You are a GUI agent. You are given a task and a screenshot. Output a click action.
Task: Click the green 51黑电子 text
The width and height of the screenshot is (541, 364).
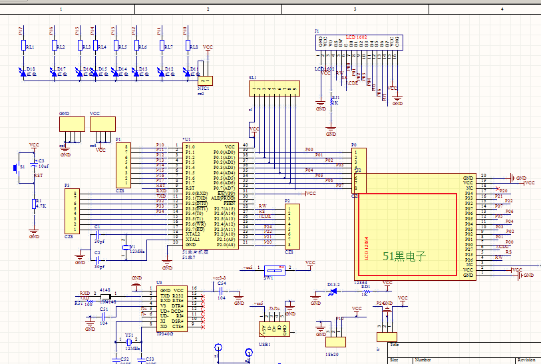click(405, 256)
